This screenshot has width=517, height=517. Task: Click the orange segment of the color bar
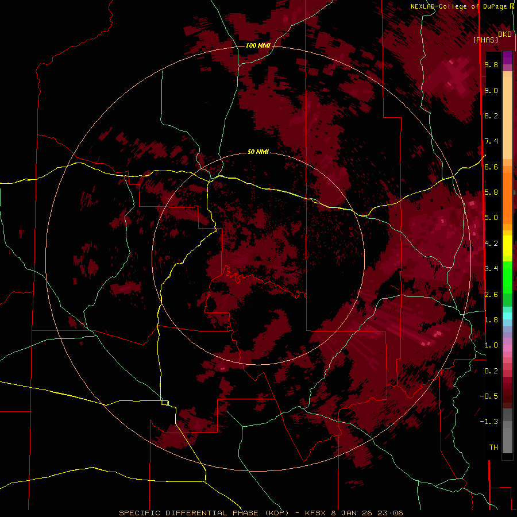click(507, 198)
